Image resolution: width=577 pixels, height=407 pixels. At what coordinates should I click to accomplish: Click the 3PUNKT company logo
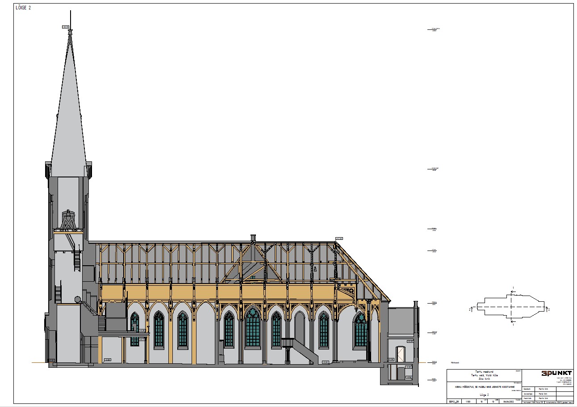tap(556, 374)
